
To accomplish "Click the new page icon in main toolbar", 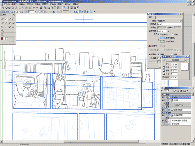I will [3, 8].
